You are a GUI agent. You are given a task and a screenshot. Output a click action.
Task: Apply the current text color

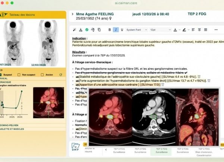coord(175,30)
